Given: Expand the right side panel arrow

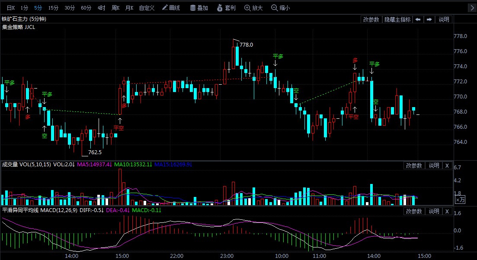Looking at the screenshot, I should point(472,8).
